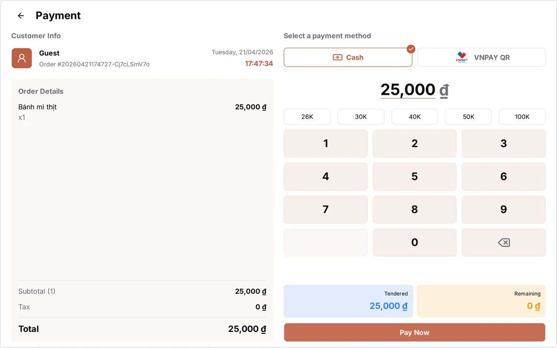Click the cash banknote icon
557x348 pixels.
point(337,57)
